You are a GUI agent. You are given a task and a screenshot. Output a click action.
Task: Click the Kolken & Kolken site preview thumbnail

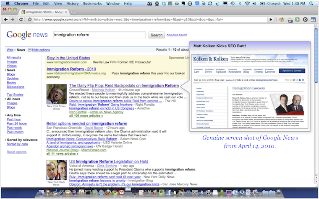pyautogui.click(x=250, y=91)
